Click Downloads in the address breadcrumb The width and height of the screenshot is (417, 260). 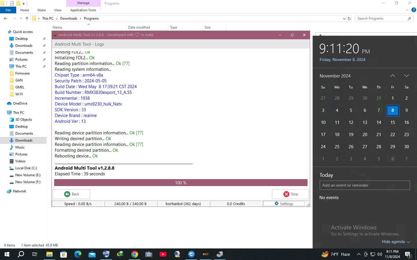pyautogui.click(x=69, y=18)
